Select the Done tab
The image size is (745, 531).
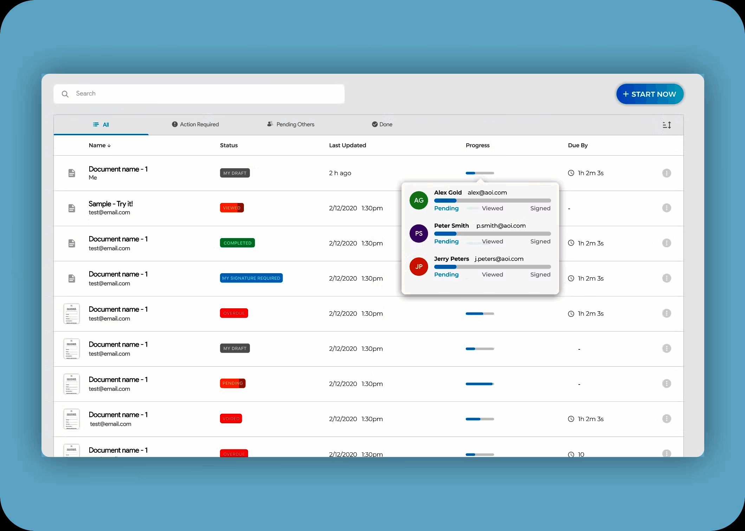click(x=382, y=124)
